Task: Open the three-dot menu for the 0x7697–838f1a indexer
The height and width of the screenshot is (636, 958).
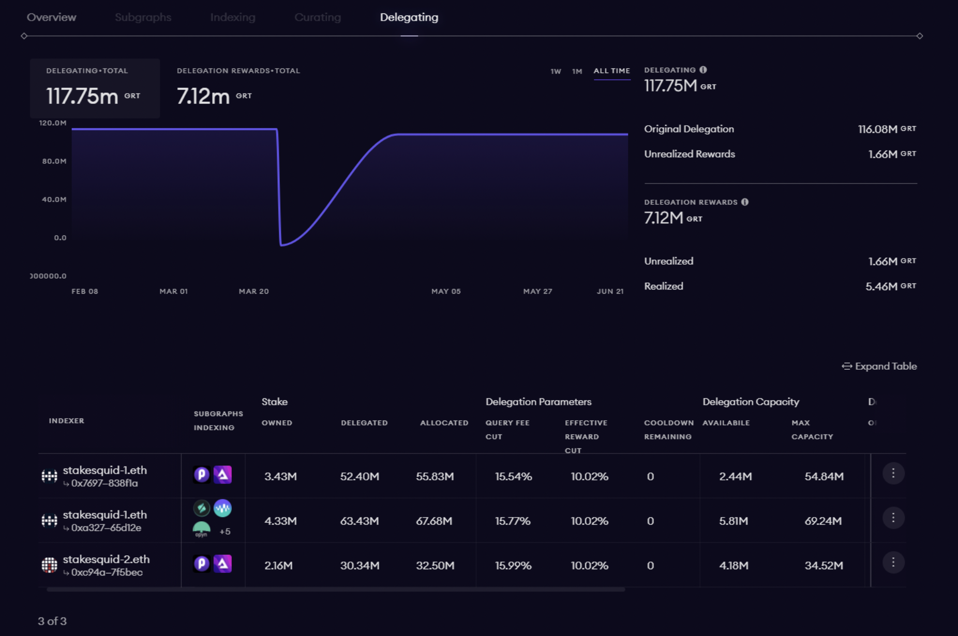Action: tap(893, 474)
